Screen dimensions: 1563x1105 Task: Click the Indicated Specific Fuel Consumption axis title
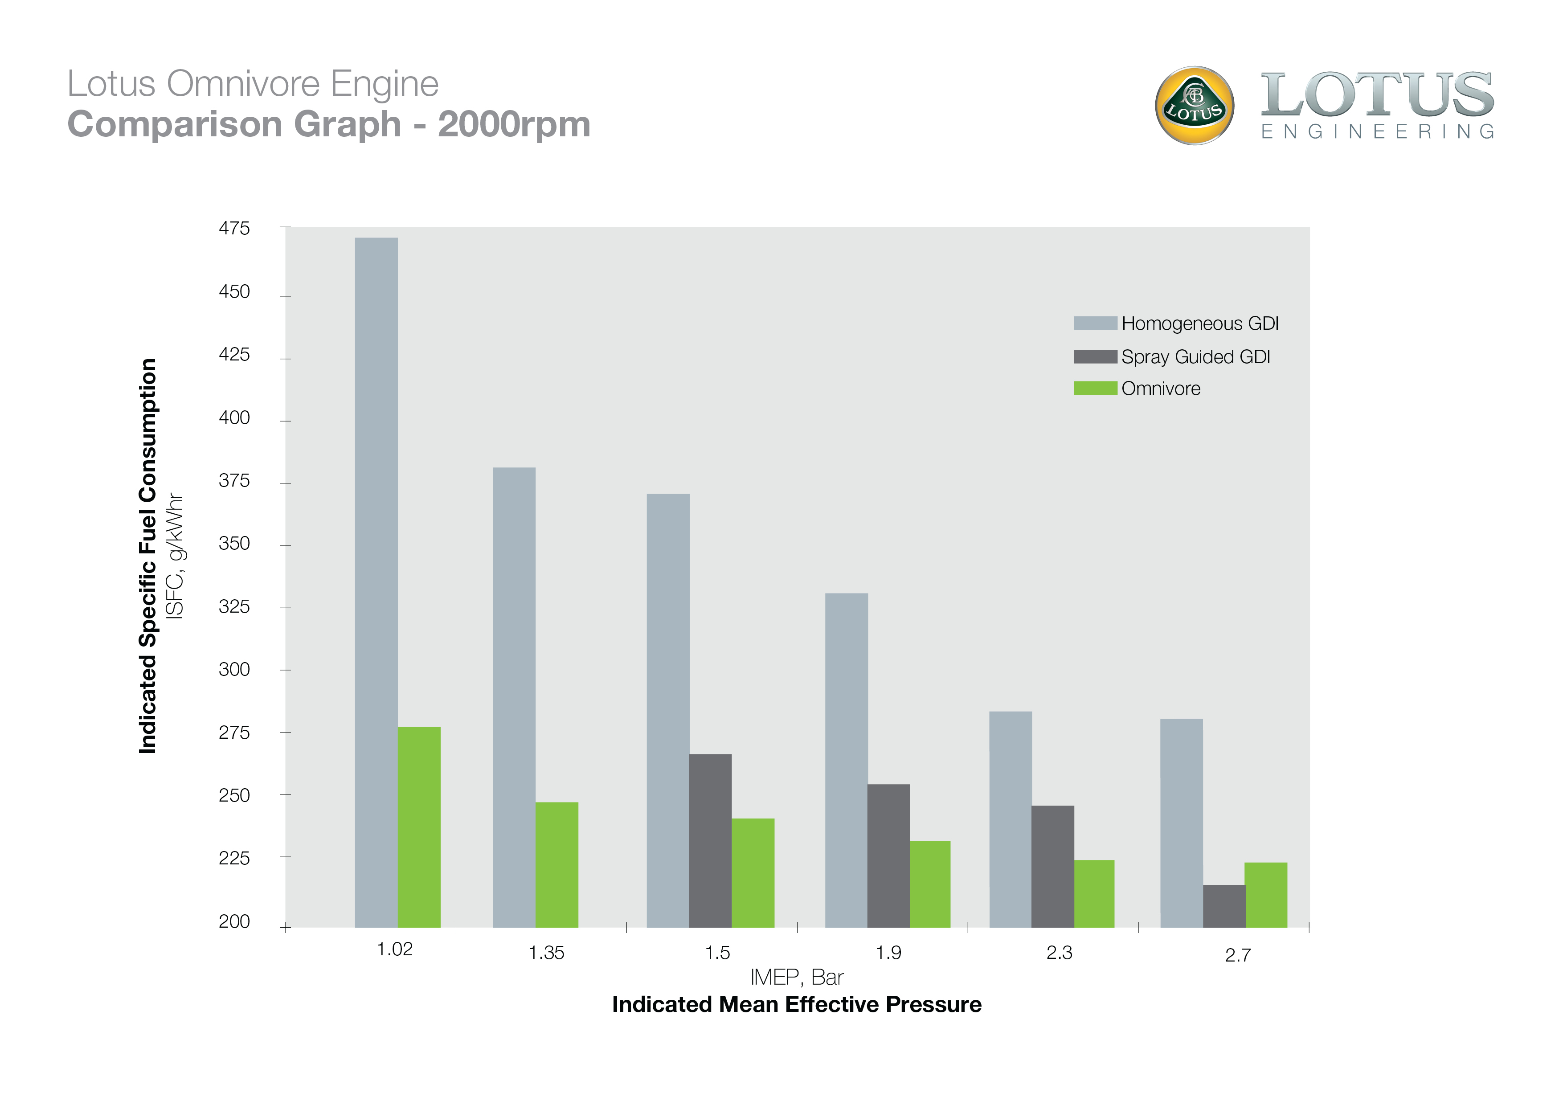[x=148, y=556]
